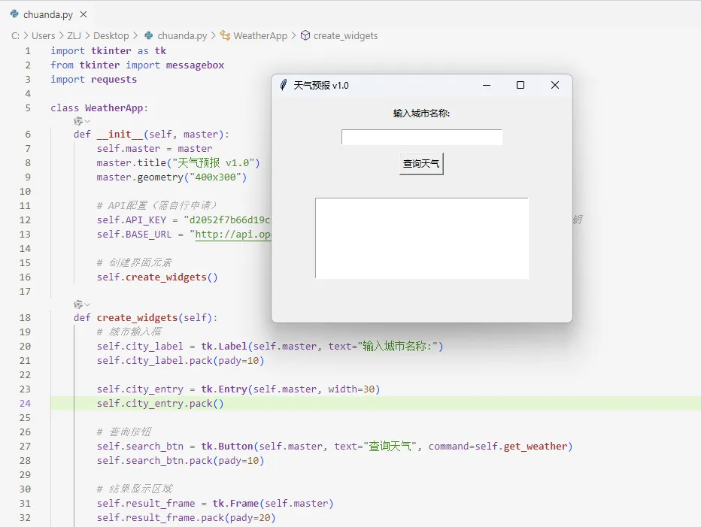This screenshot has width=701, height=527.
Task: Click the 天气预报 v1.0 title text
Action: click(x=321, y=86)
